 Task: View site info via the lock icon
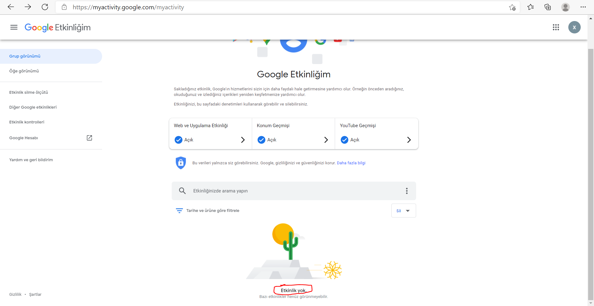pos(64,7)
